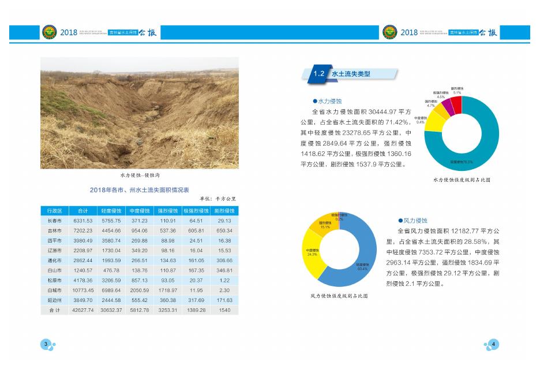The width and height of the screenshot is (540, 373).
Task: Click the total value 42627.74
Action: 82,310
